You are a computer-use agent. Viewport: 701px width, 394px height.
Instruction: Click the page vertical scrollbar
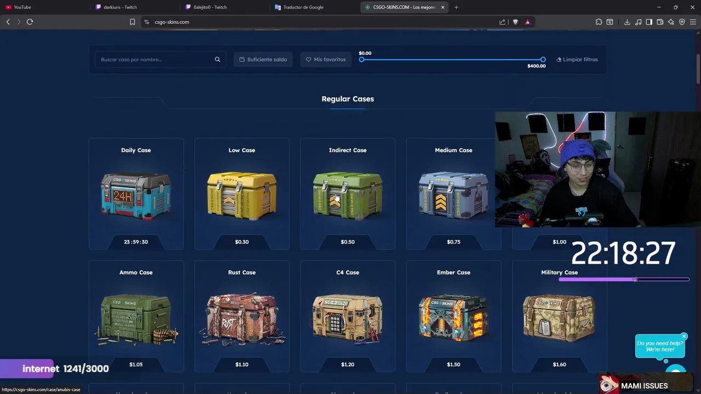[x=698, y=69]
